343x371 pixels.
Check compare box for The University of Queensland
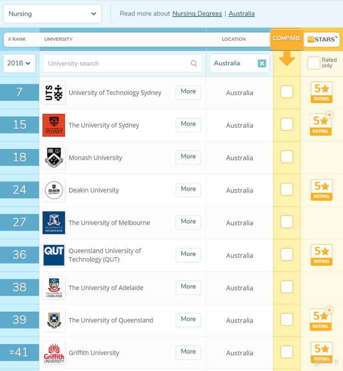click(287, 319)
